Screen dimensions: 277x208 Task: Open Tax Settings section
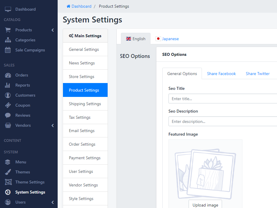tap(85, 117)
